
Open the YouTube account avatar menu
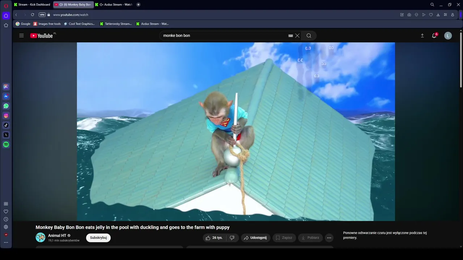(x=448, y=35)
